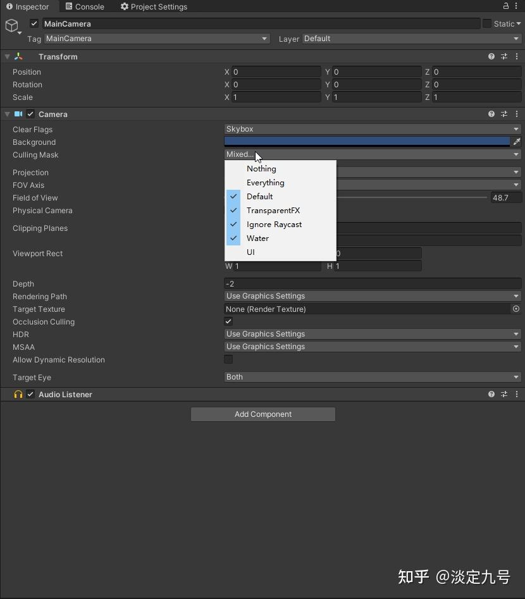Disable the Audio Listener component checkbox
This screenshot has width=525, height=599.
[x=30, y=394]
